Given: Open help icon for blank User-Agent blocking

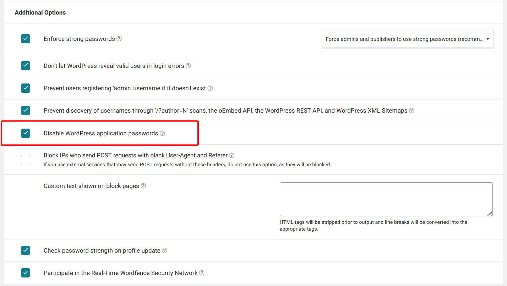Looking at the screenshot, I should pyautogui.click(x=232, y=155).
